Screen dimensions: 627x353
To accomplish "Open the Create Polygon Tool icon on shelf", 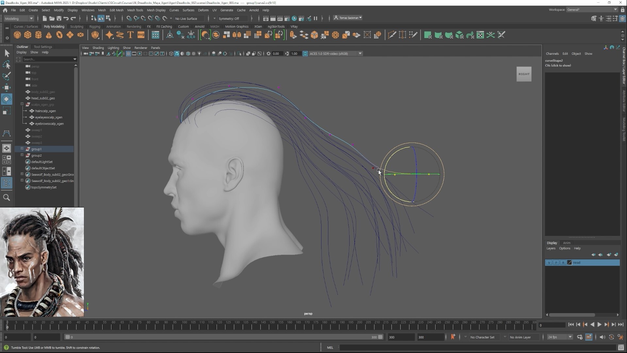I will (x=414, y=35).
